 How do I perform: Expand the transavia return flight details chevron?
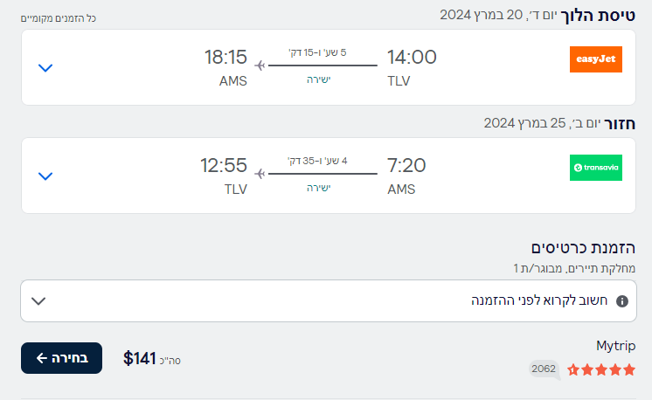(x=45, y=176)
